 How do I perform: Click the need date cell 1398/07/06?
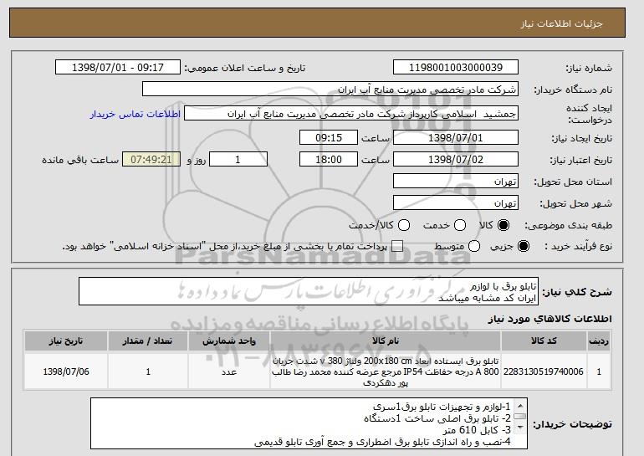pyautogui.click(x=66, y=371)
